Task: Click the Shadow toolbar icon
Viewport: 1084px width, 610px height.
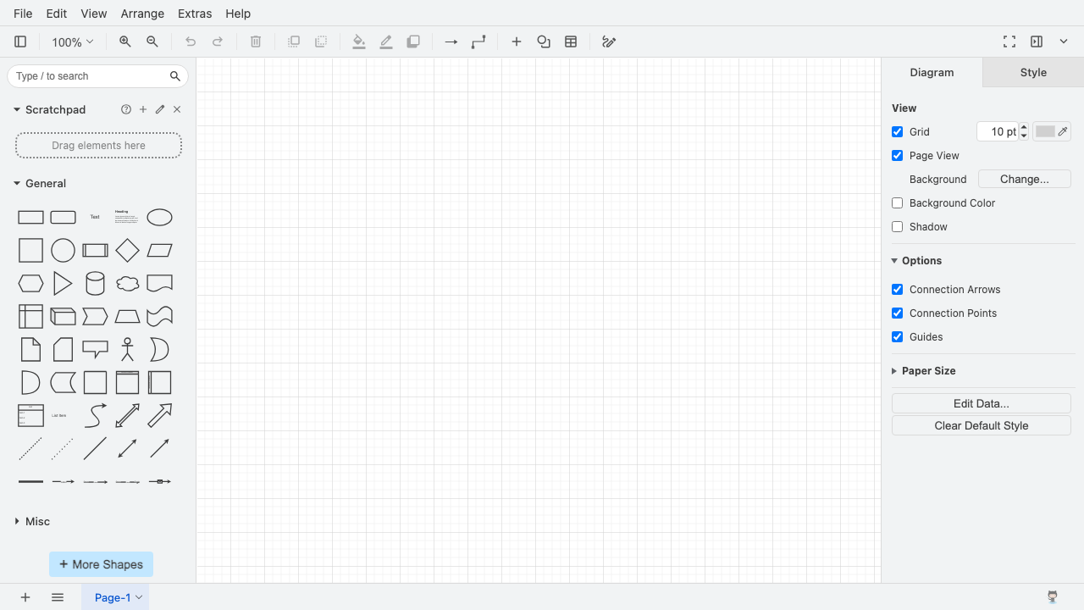Action: (x=413, y=42)
